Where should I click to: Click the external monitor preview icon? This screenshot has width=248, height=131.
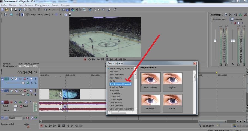pos(11,14)
